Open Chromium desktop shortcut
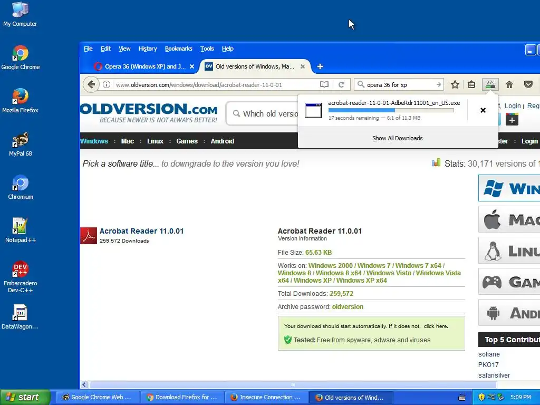This screenshot has height=405, width=540. click(x=21, y=187)
